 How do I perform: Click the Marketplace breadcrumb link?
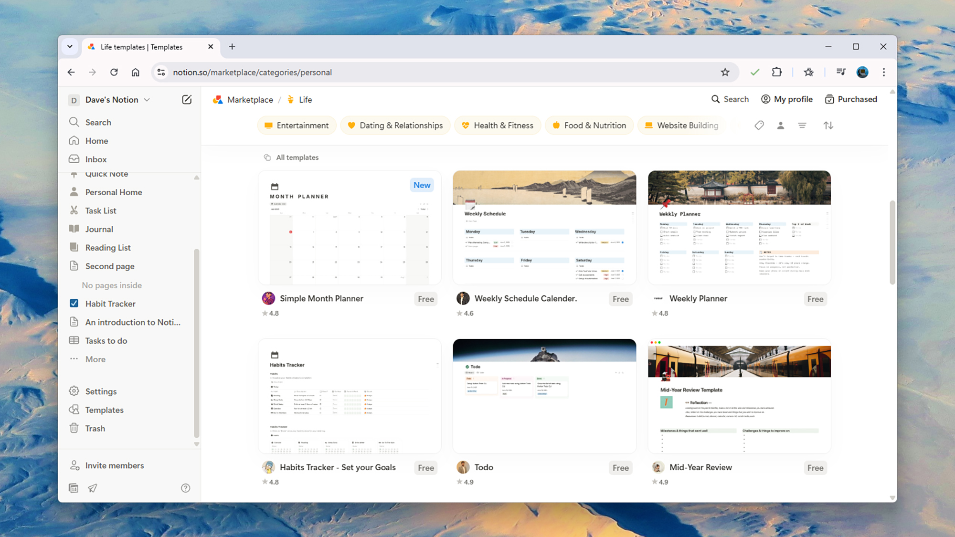[250, 100]
